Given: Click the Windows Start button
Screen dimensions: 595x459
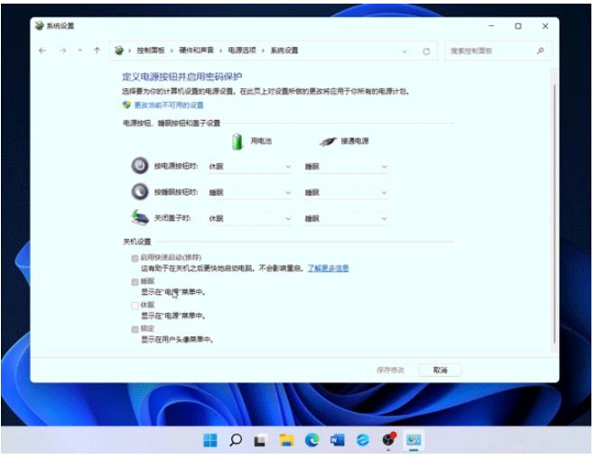Looking at the screenshot, I should click(x=209, y=440).
